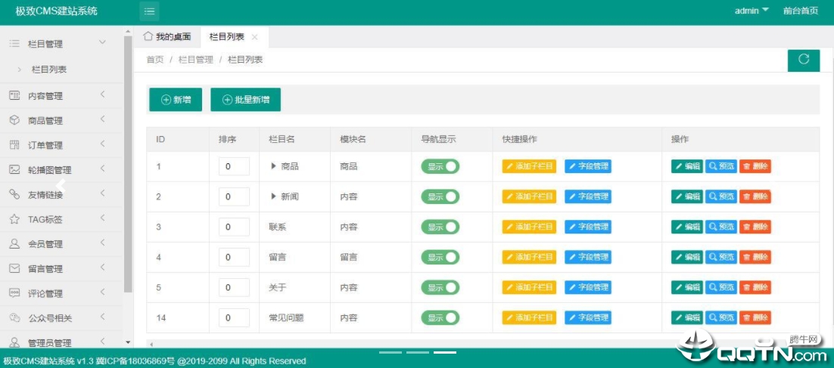Click 删除 button for the 留言 row
This screenshot has width=834, height=368.
click(x=755, y=257)
